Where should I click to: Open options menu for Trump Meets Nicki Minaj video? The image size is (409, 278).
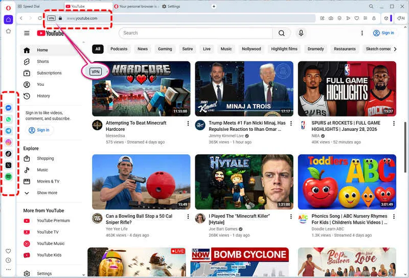pos(291,123)
